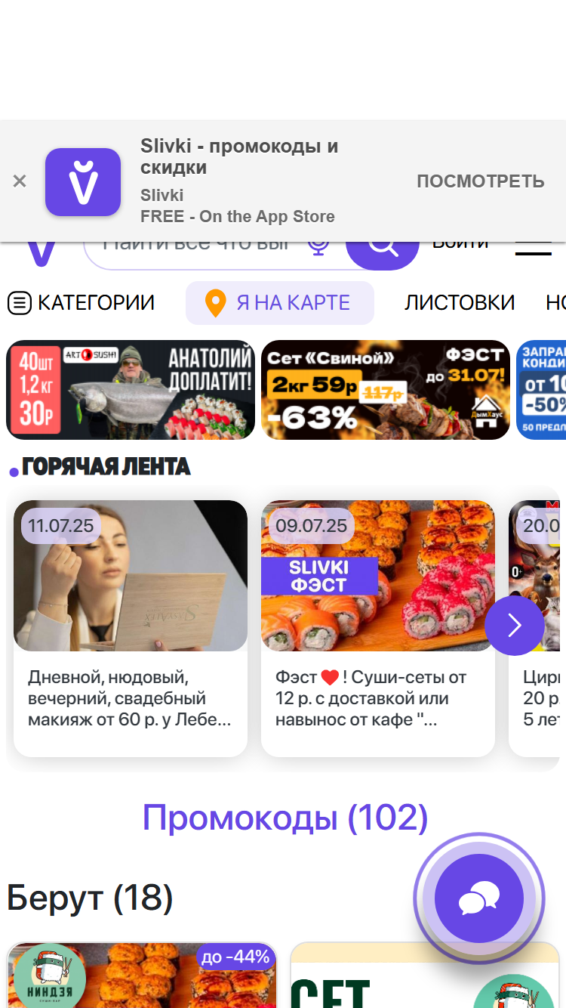Open ПОСМОТРЕТЬ link in app banner

pyautogui.click(x=481, y=181)
